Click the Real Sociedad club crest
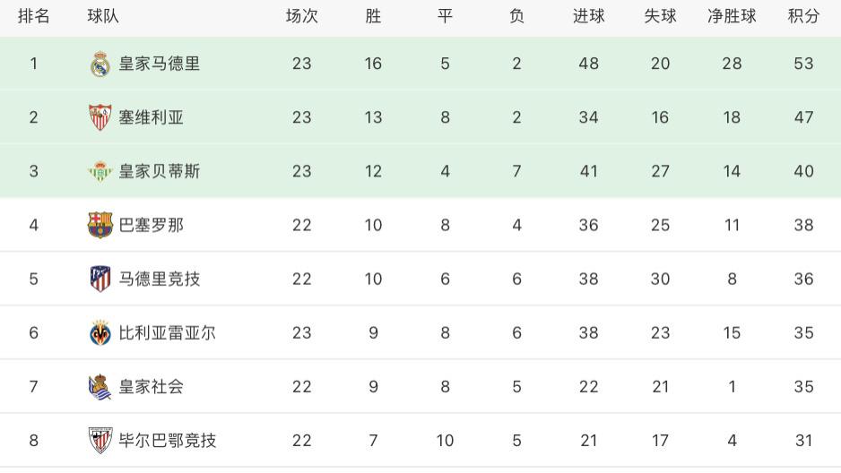Viewport: 841px width, 473px height. (x=100, y=387)
